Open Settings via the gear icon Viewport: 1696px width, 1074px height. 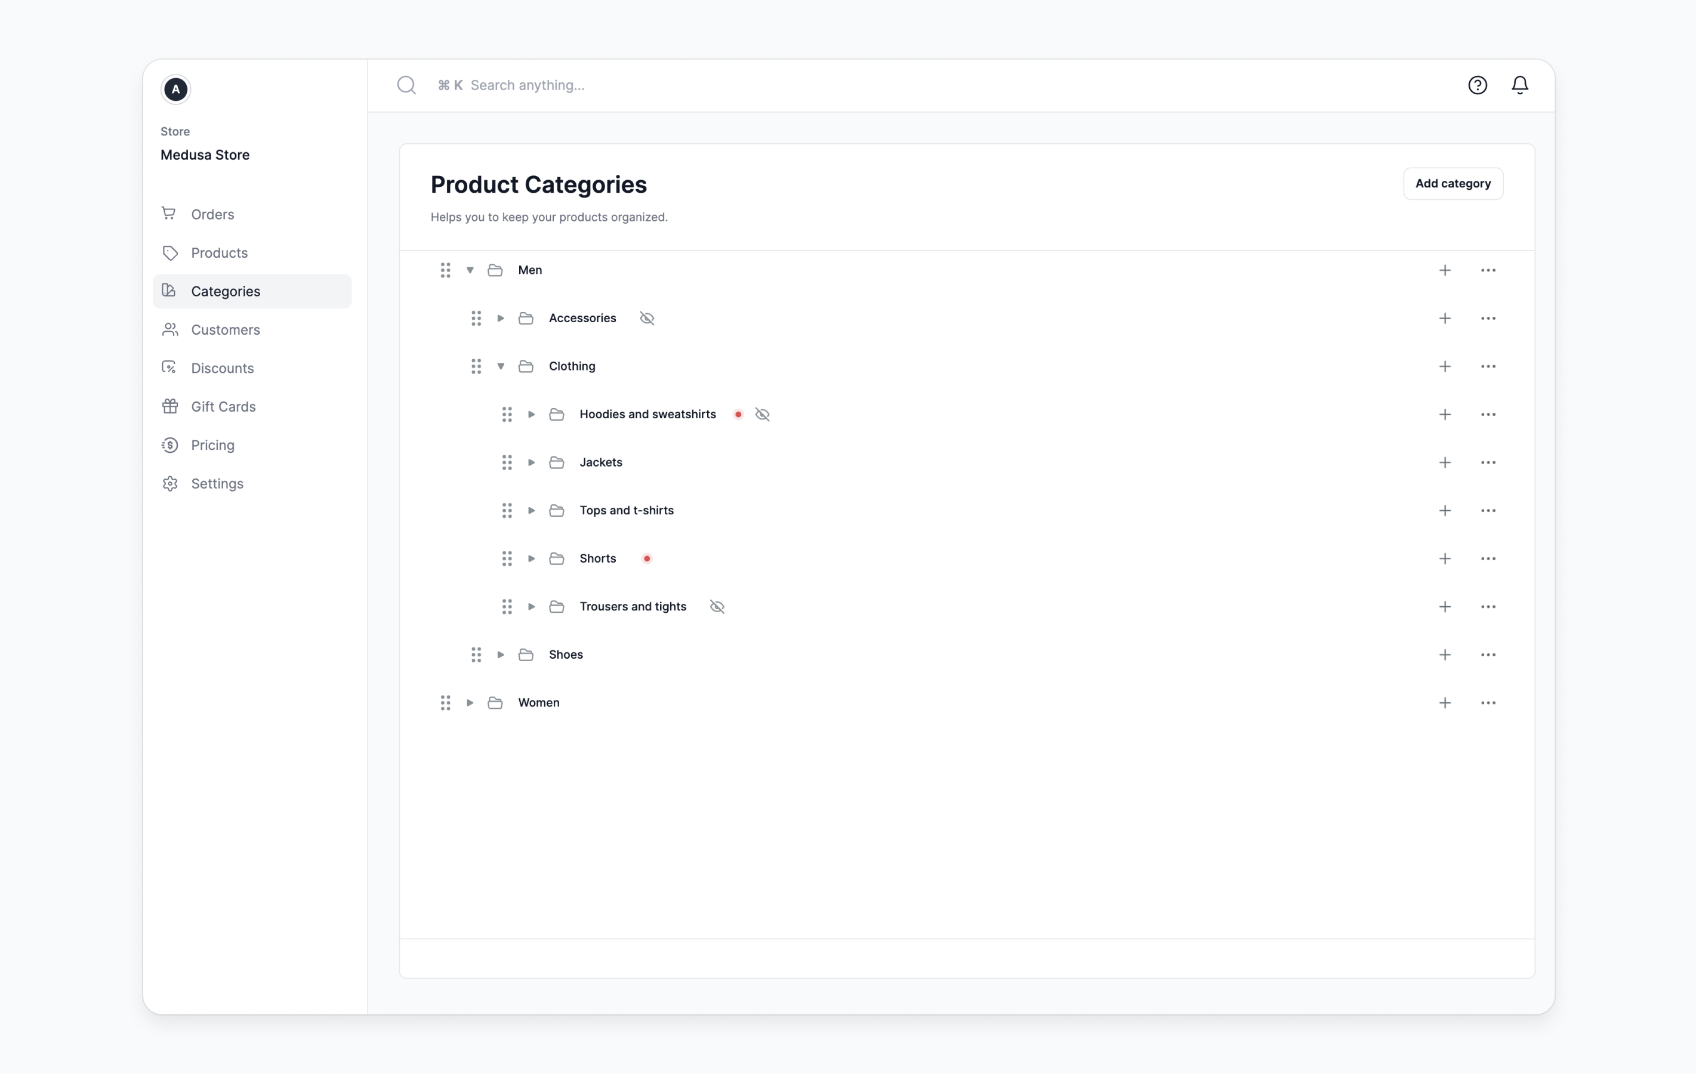pos(169,483)
